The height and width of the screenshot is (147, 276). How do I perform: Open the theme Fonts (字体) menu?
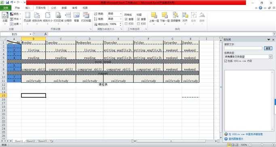tap(15, 19)
